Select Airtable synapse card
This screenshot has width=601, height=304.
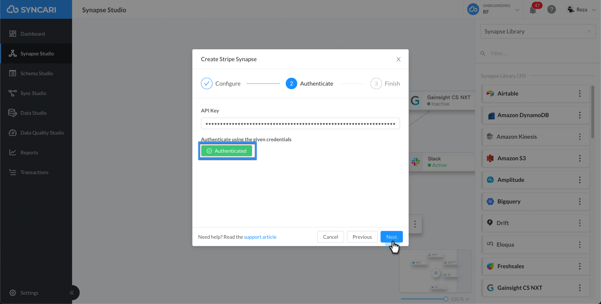tap(535, 93)
